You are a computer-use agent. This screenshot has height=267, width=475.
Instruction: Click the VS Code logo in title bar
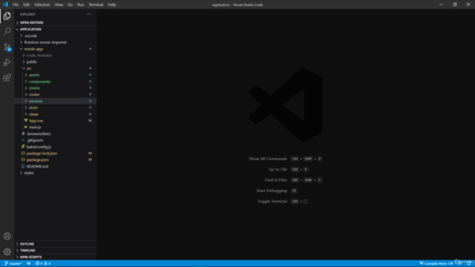pos(5,4)
